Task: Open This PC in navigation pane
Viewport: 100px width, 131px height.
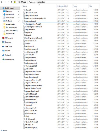Action: [x=8, y=51]
